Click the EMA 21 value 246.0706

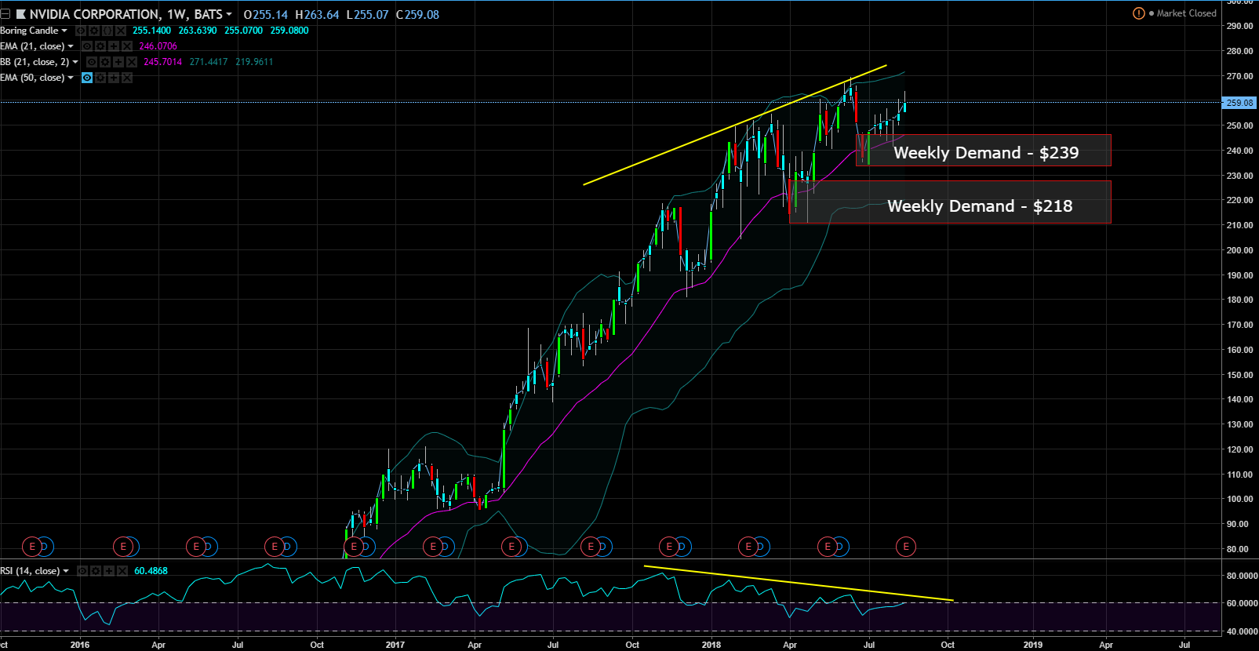coord(158,46)
